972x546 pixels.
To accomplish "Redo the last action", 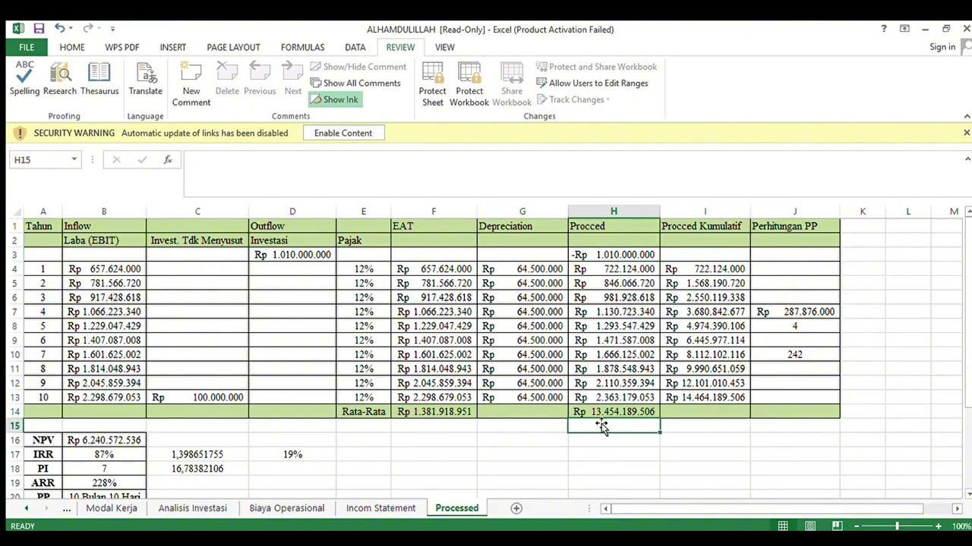I will [x=88, y=29].
